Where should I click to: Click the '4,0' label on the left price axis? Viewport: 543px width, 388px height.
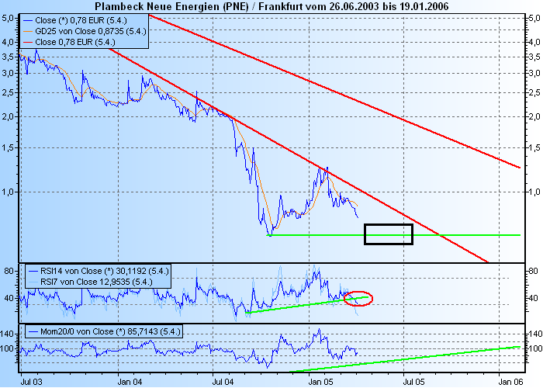9,42
